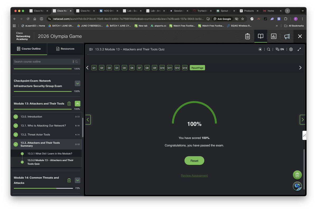The image size is (317, 210).
Task: Open the Webex chat floating icon
Action: pos(297,186)
